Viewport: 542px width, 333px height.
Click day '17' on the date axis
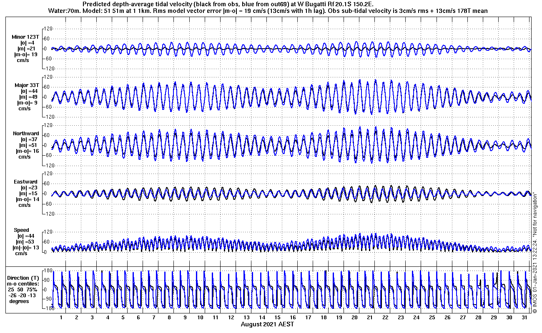[x=308, y=318]
